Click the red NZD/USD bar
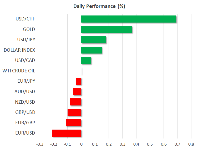Screen dimensions: 198x149 pos(76,102)
